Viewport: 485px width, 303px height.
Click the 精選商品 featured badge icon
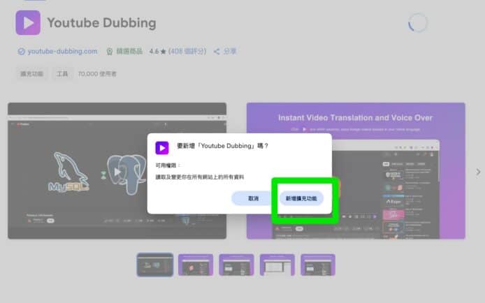coord(109,52)
